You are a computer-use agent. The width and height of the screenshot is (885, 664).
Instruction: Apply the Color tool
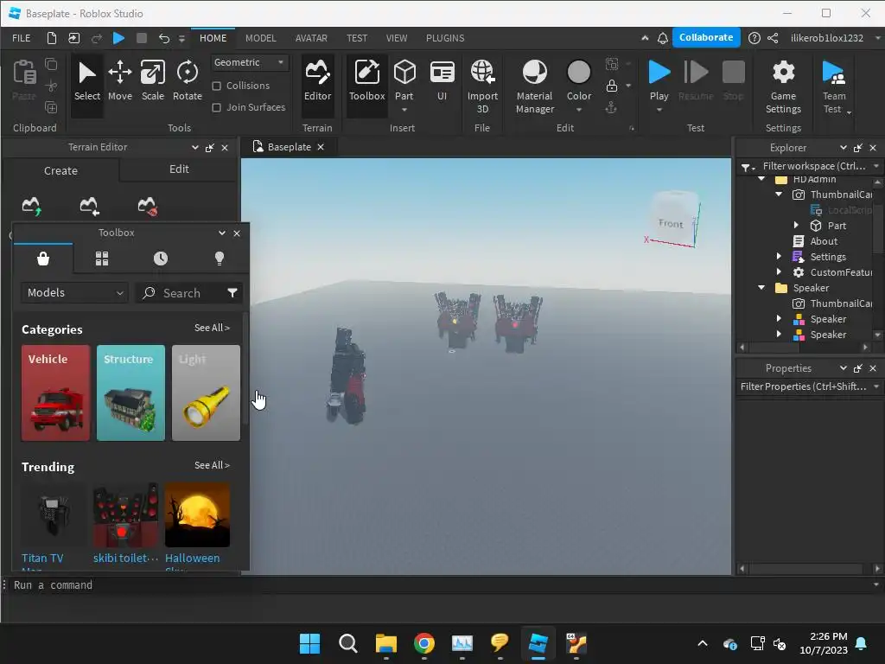578,82
